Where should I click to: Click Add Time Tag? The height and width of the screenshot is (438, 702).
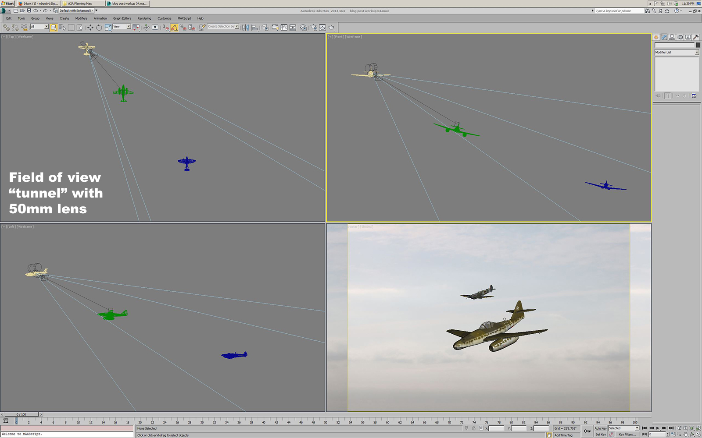click(563, 435)
